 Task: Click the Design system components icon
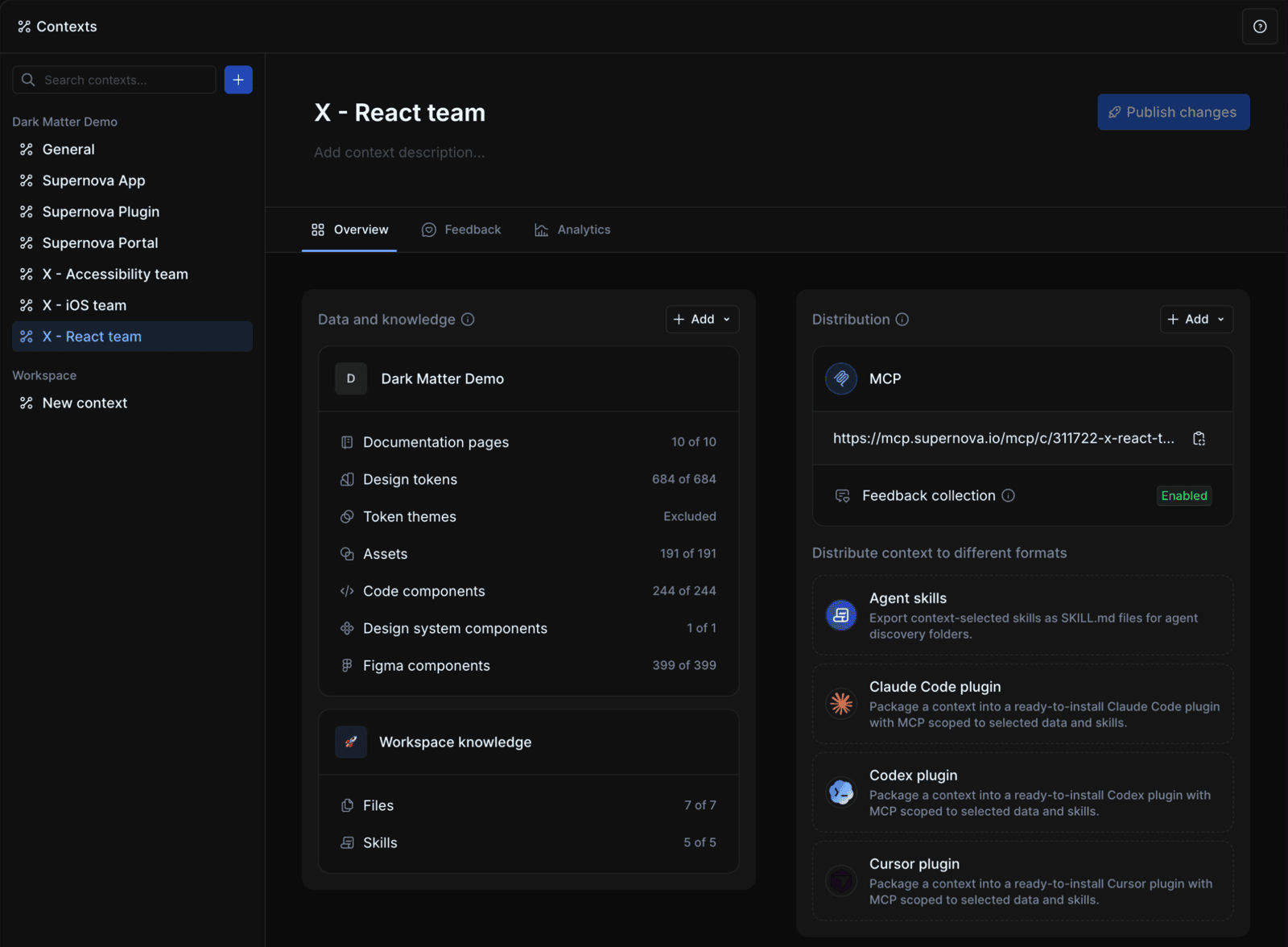pos(347,628)
